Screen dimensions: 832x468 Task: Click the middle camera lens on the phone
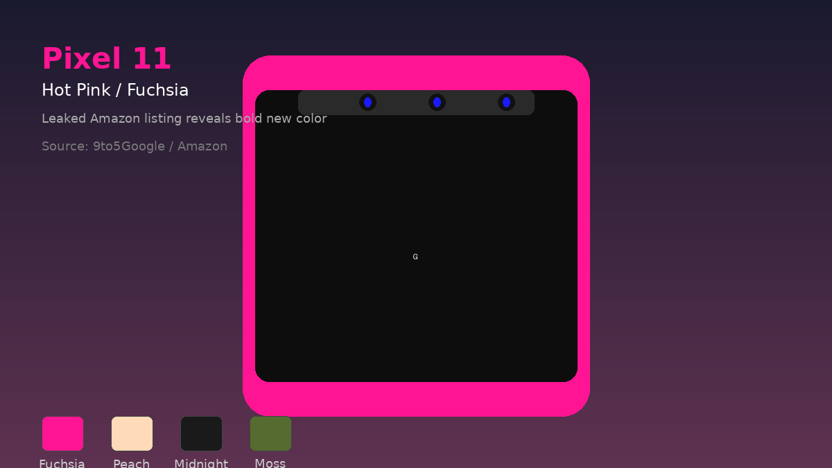click(x=437, y=102)
